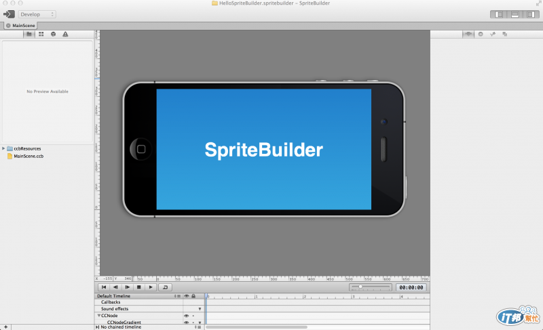Screen dimensions: 543x330
Task: Click the 2 second mark on timeline ruler
Action: click(304, 297)
